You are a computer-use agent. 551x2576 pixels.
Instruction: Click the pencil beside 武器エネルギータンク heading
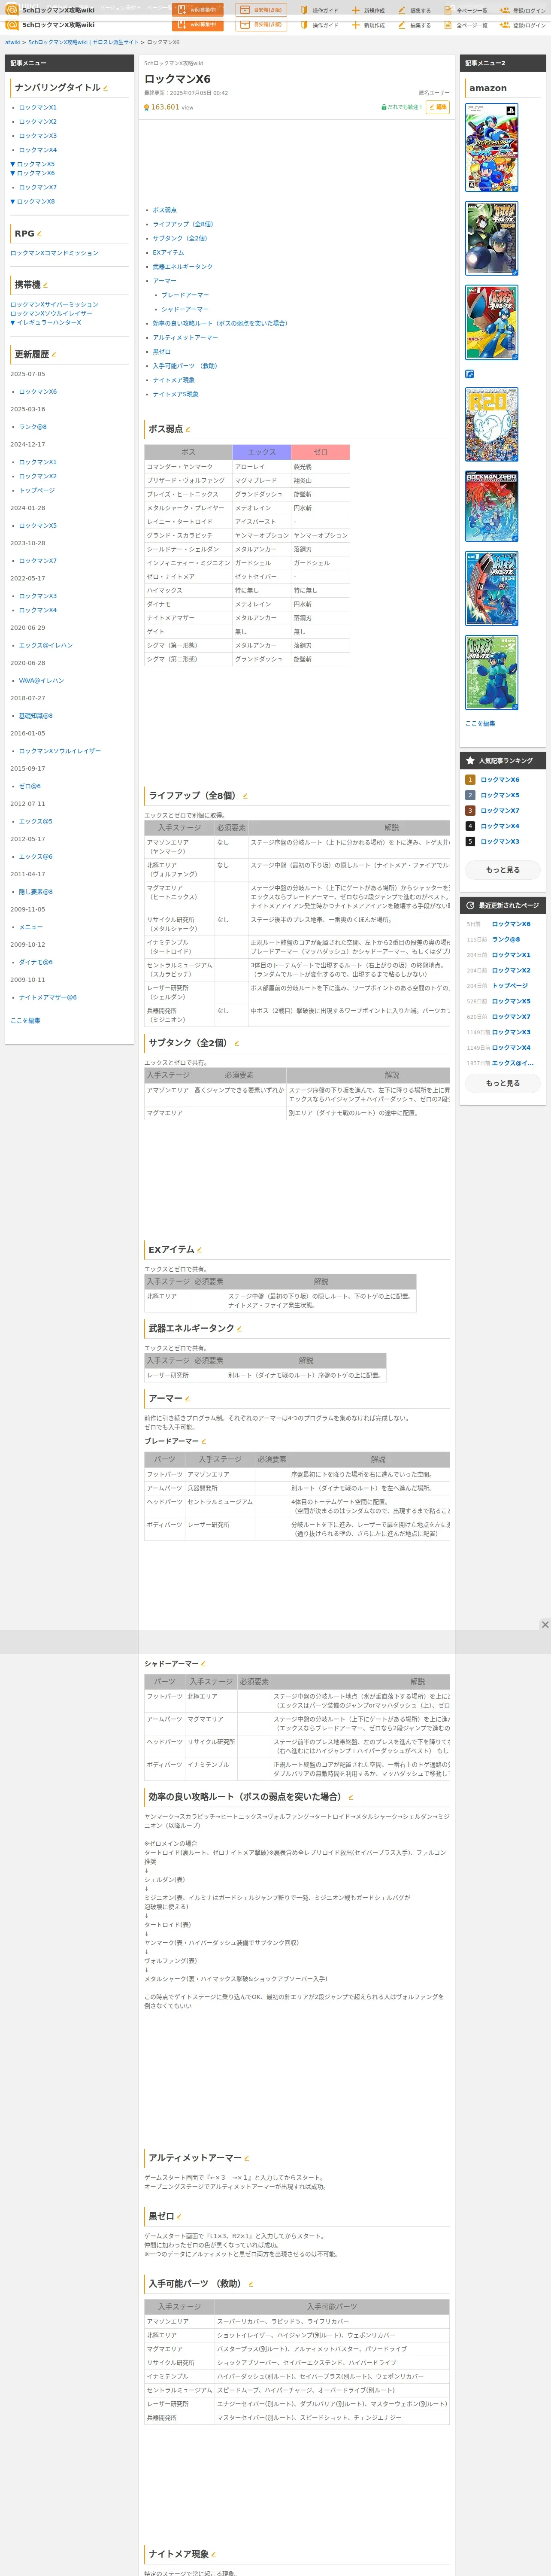[240, 1329]
